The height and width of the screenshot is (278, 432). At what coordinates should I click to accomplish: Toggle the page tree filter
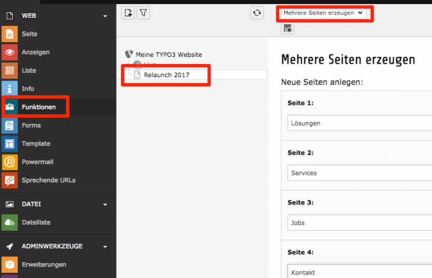tap(143, 13)
